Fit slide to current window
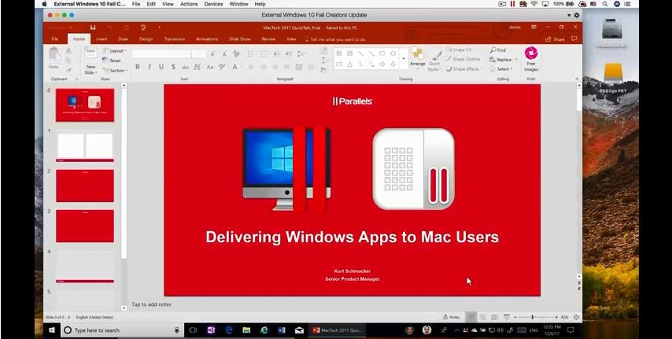 tap(576, 317)
